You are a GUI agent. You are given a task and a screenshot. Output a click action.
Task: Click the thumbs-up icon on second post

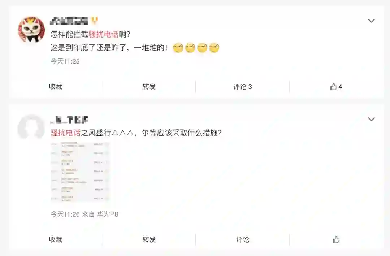pyautogui.click(x=336, y=240)
